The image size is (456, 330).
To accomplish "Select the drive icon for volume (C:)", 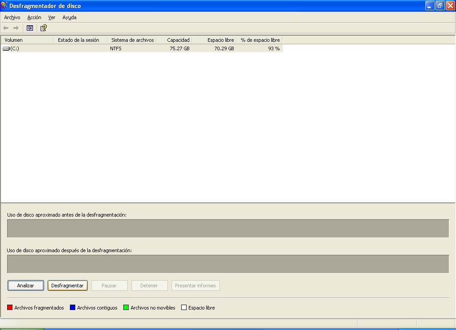I will coord(6,48).
